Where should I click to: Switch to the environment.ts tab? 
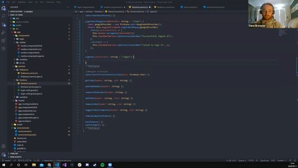click(x=190, y=7)
